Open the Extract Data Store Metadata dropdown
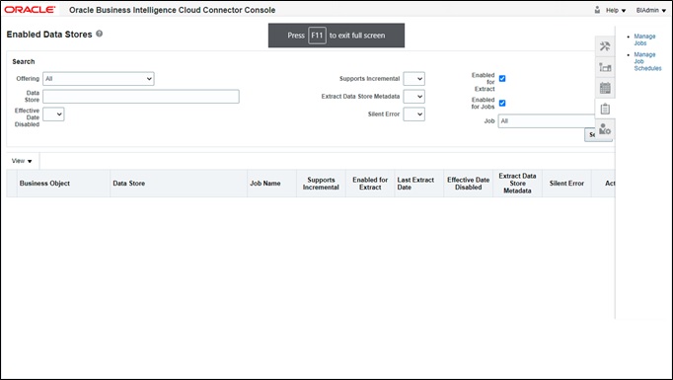The width and height of the screenshot is (673, 380). coord(413,97)
